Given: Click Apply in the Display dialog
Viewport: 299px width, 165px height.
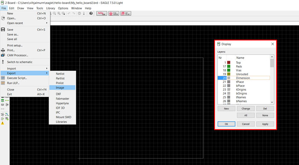Looking at the screenshot, I should tap(265, 124).
